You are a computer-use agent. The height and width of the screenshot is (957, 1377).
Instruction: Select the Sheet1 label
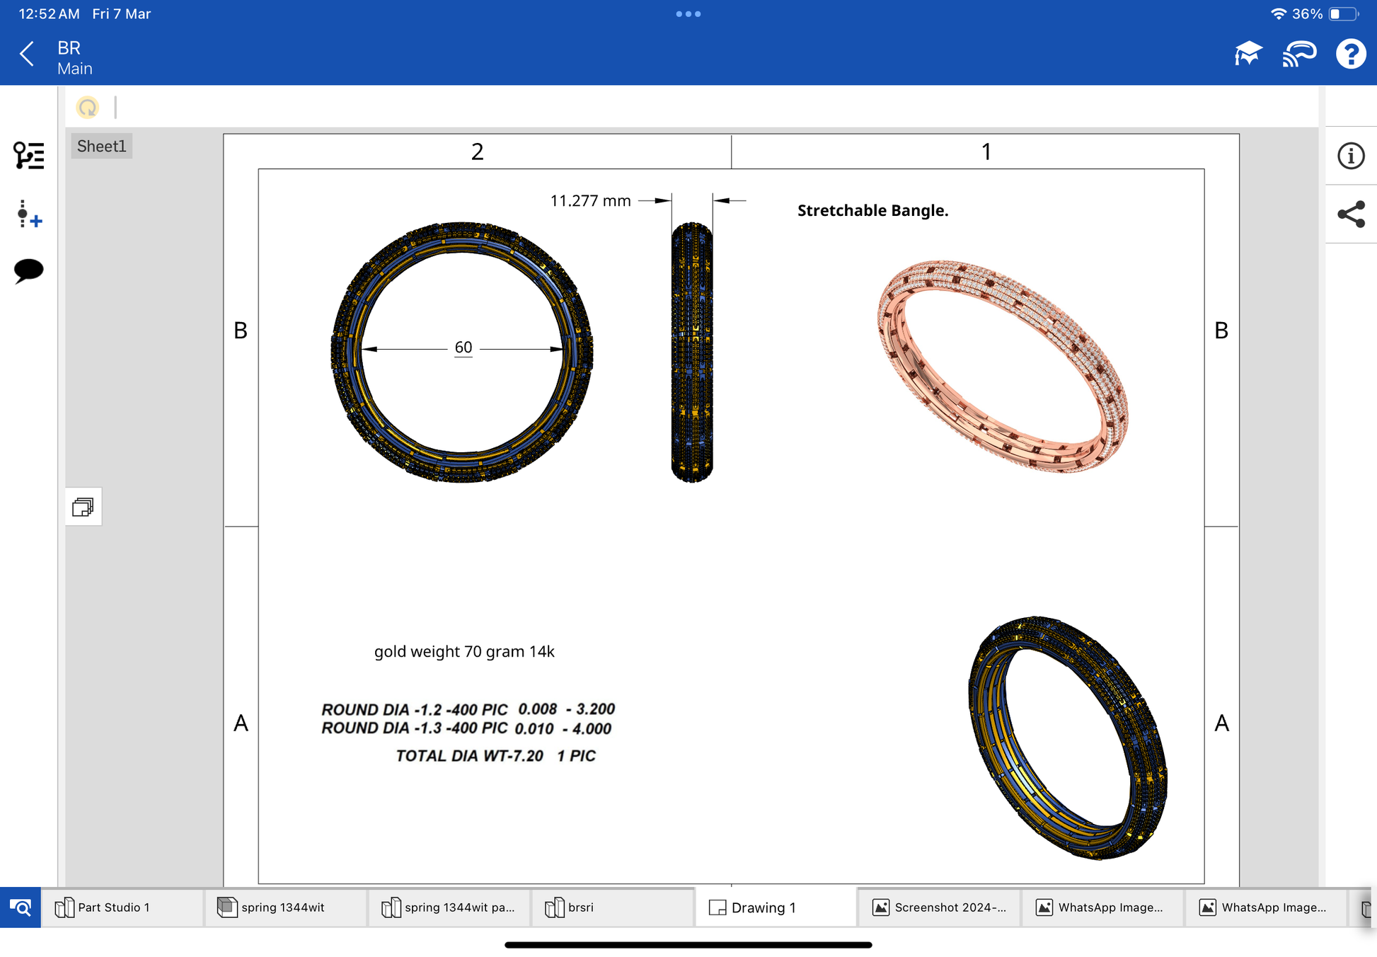coord(101,147)
